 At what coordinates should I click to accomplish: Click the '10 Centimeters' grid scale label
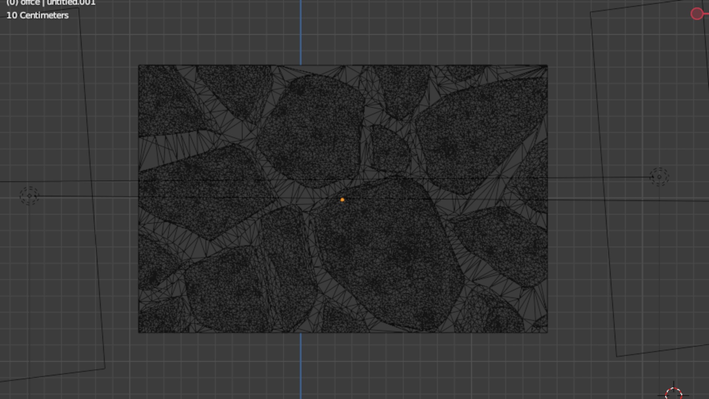(38, 16)
